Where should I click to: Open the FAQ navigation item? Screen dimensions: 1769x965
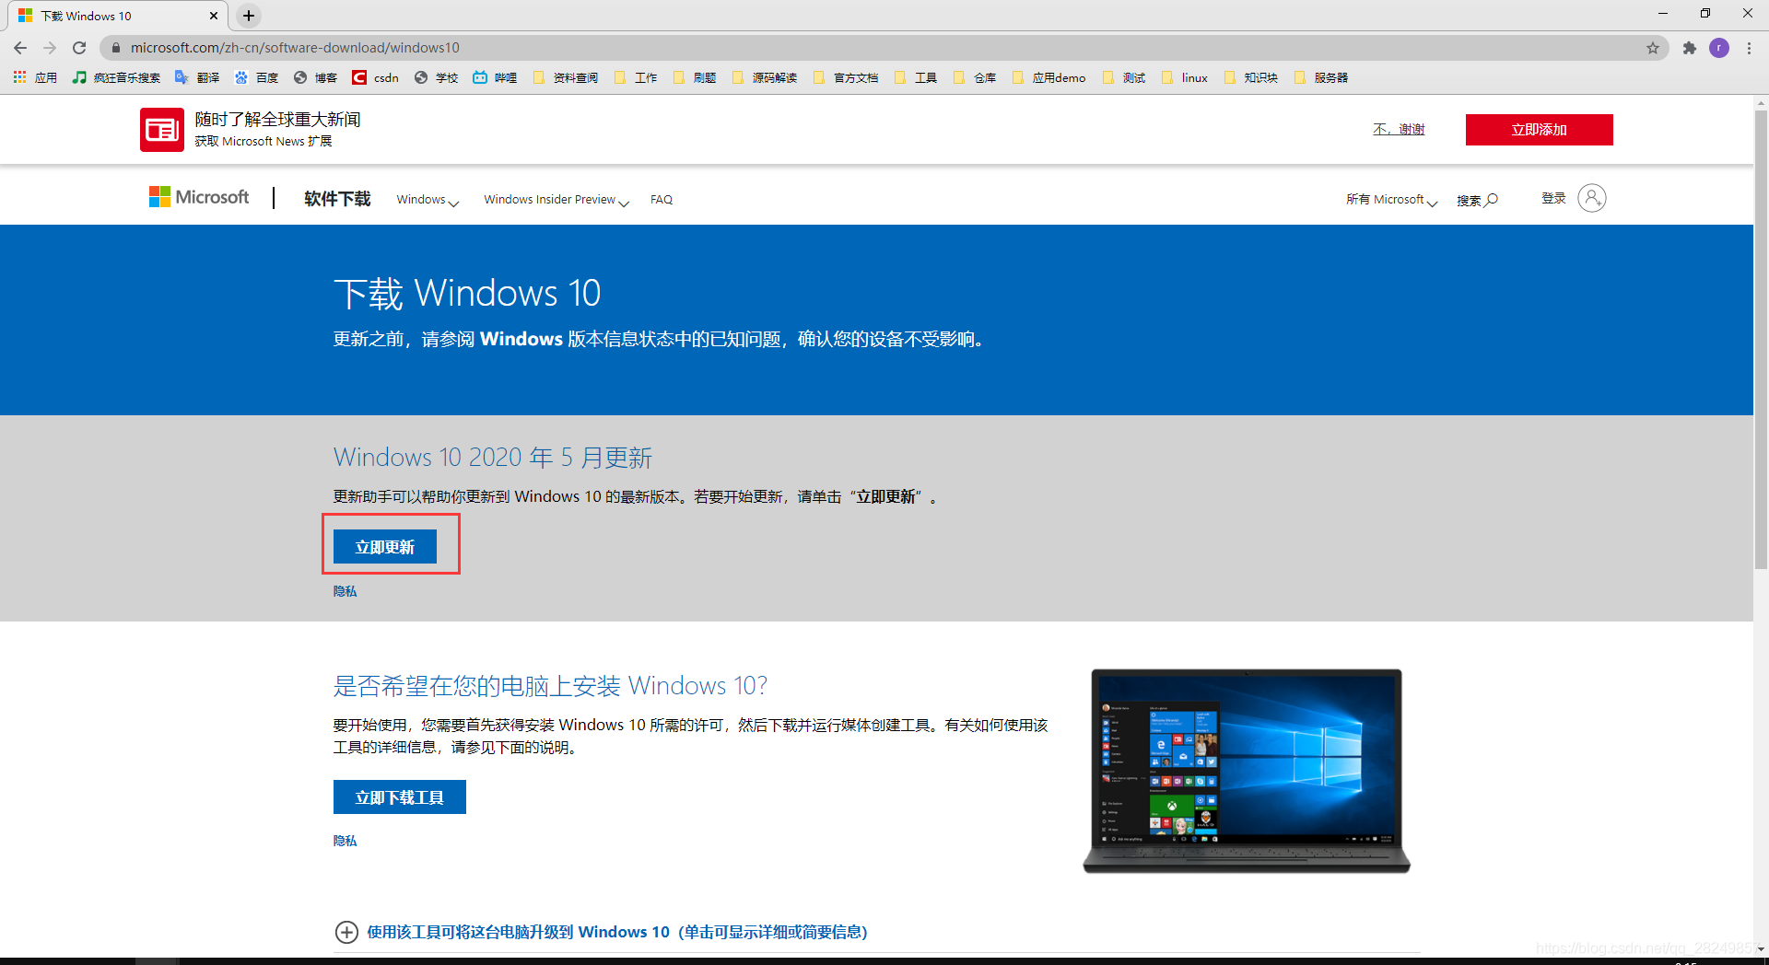point(662,200)
